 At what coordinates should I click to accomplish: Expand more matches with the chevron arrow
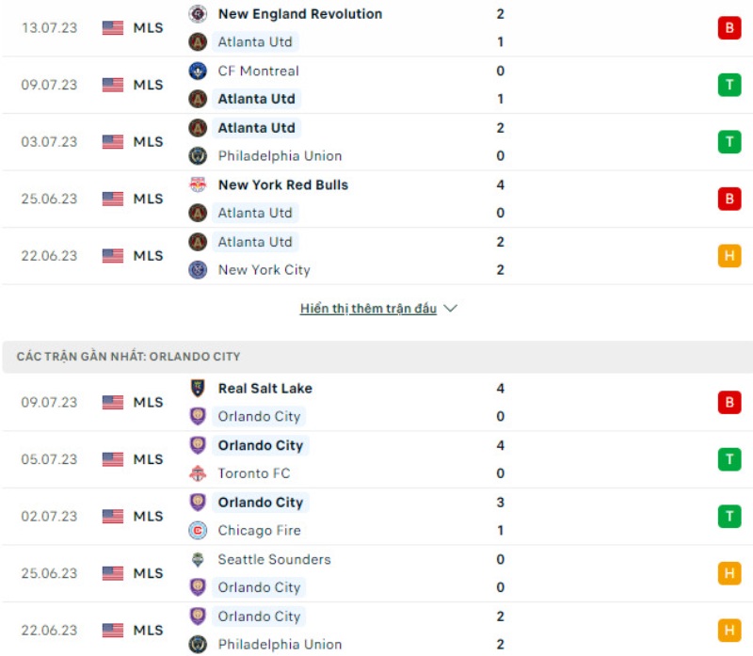click(x=450, y=309)
